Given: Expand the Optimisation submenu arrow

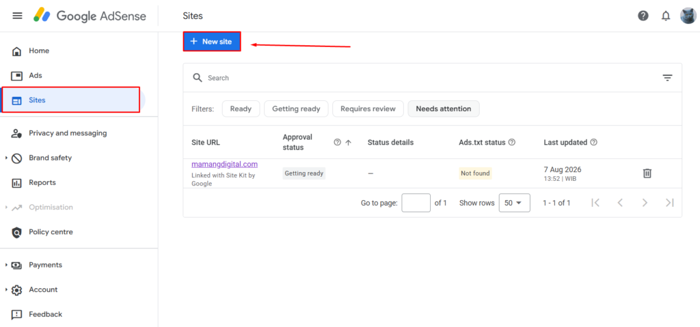Looking at the screenshot, I should pos(6,208).
